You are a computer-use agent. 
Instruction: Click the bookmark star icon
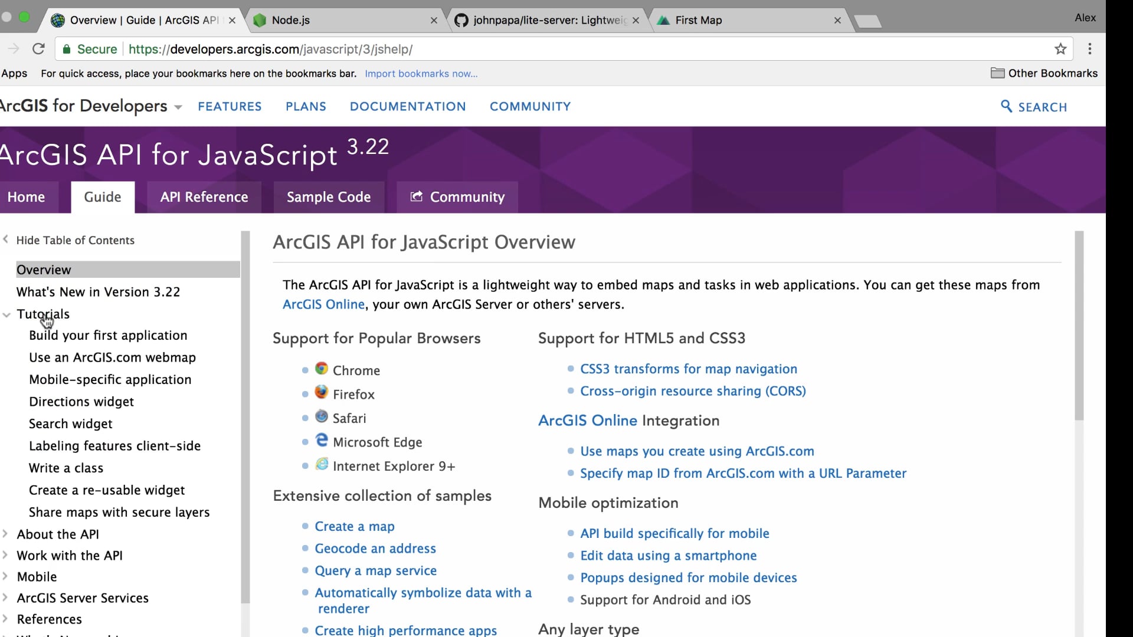pyautogui.click(x=1060, y=49)
